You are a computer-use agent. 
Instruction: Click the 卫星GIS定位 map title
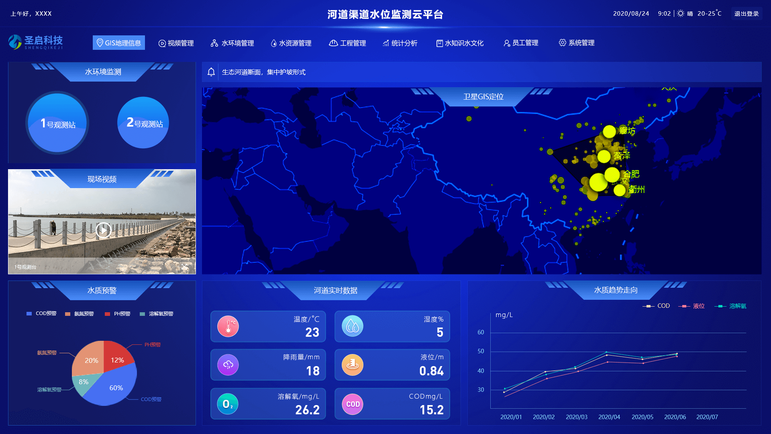(x=483, y=97)
